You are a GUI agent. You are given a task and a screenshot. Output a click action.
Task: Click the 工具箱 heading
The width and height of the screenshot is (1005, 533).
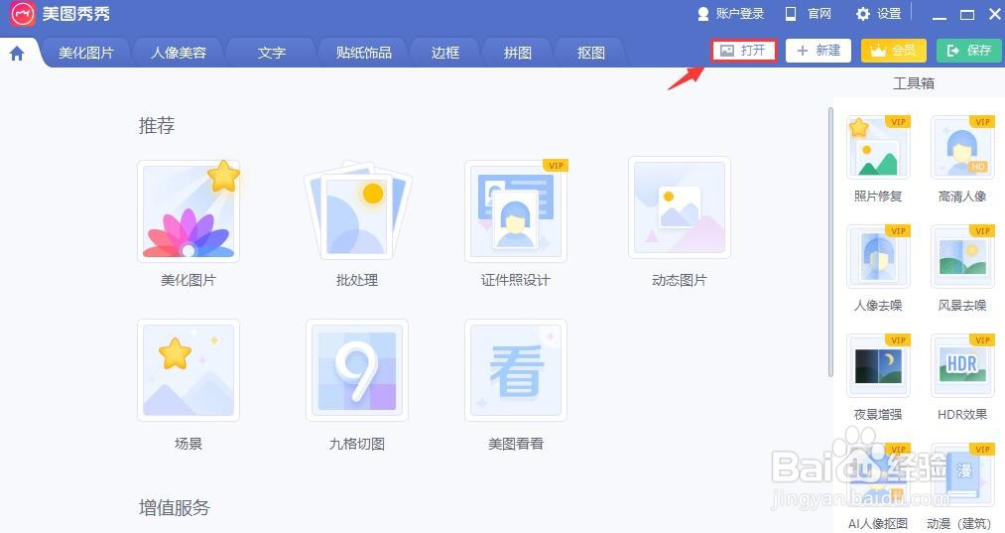pyautogui.click(x=914, y=82)
